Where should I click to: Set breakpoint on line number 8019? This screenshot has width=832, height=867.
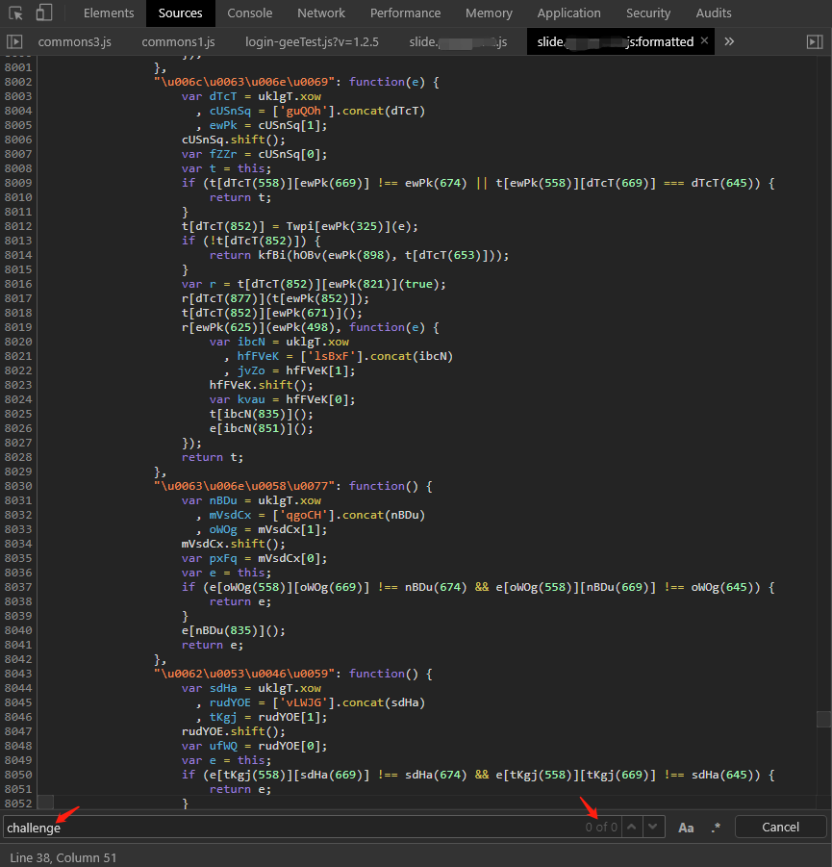[x=18, y=327]
